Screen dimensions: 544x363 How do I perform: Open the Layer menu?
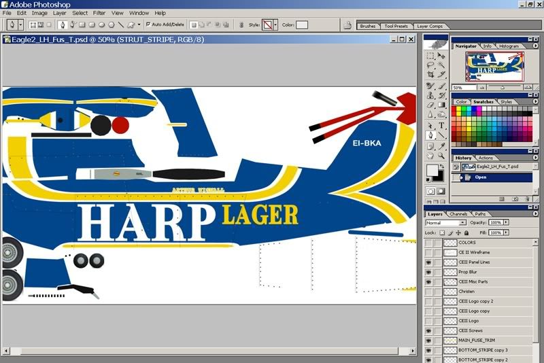click(59, 13)
